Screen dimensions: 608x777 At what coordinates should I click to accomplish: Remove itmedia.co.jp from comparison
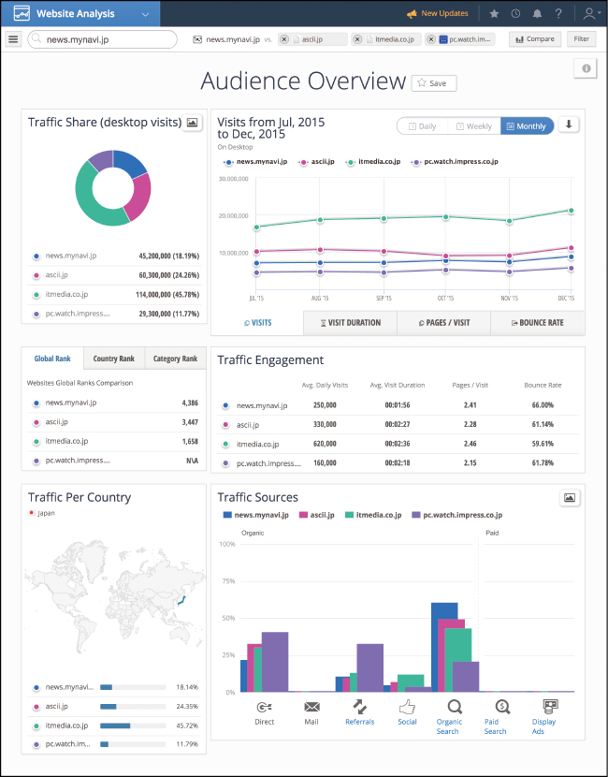point(357,39)
